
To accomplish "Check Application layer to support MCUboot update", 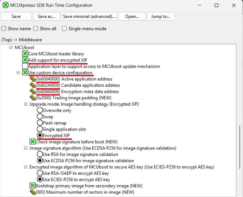I will [x=25, y=66].
